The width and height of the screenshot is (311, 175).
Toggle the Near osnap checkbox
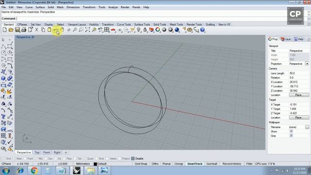pyautogui.click(x=14, y=158)
